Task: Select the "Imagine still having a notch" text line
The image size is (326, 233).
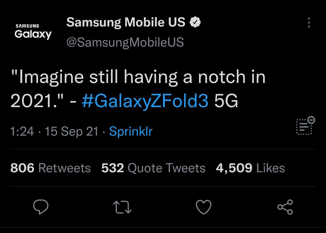Action: point(138,77)
